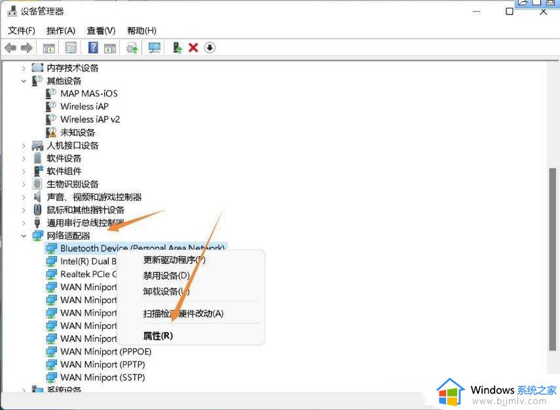Click the vertical scrollbar thumb
This screenshot has width=560, height=410.
pyautogui.click(x=553, y=259)
